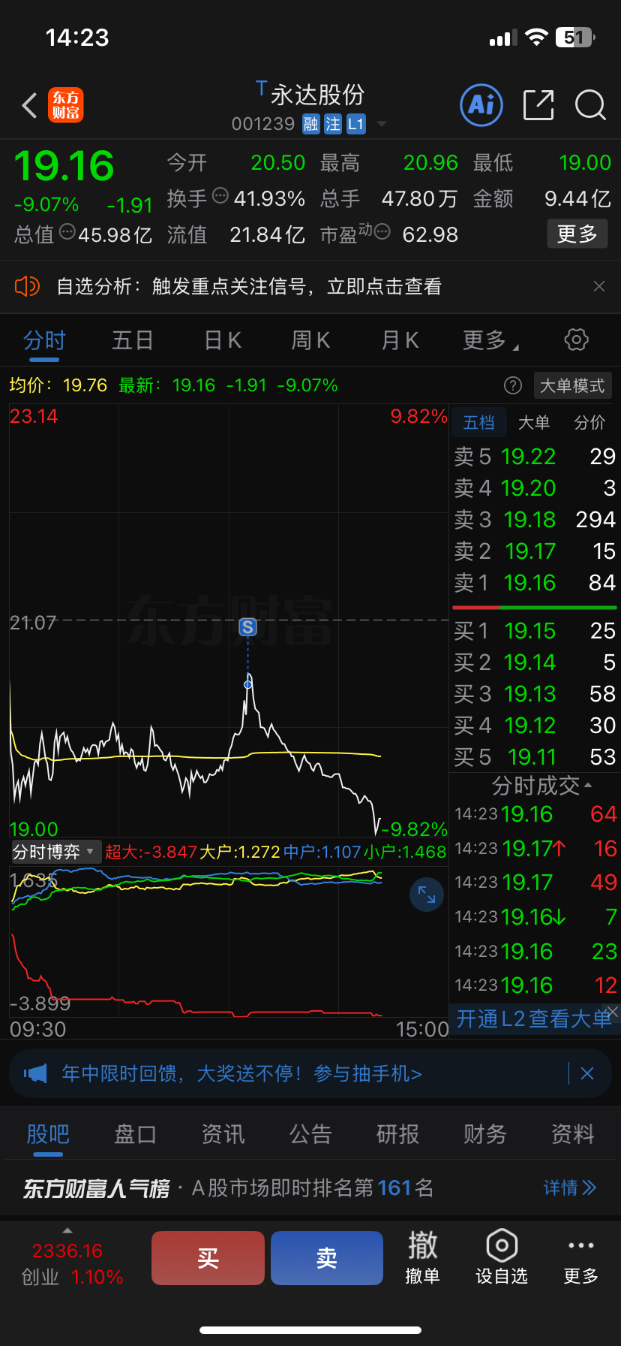Tap the 注 registration badge
This screenshot has width=621, height=1346.
point(333,124)
